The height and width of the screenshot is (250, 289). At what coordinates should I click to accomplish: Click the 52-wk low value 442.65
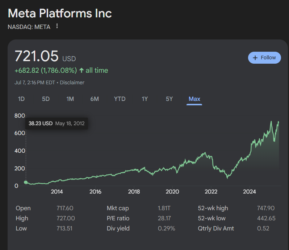[x=266, y=218]
